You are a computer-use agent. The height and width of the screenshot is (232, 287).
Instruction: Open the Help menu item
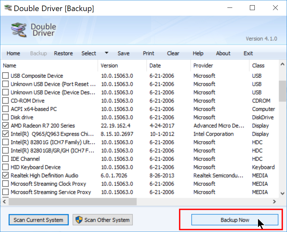pyautogui.click(x=198, y=53)
